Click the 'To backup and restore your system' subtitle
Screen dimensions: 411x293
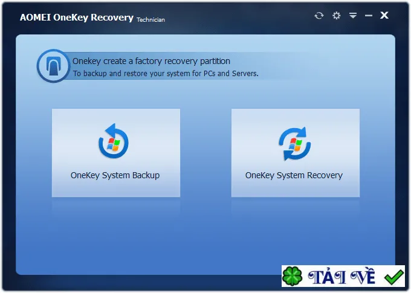(x=166, y=73)
